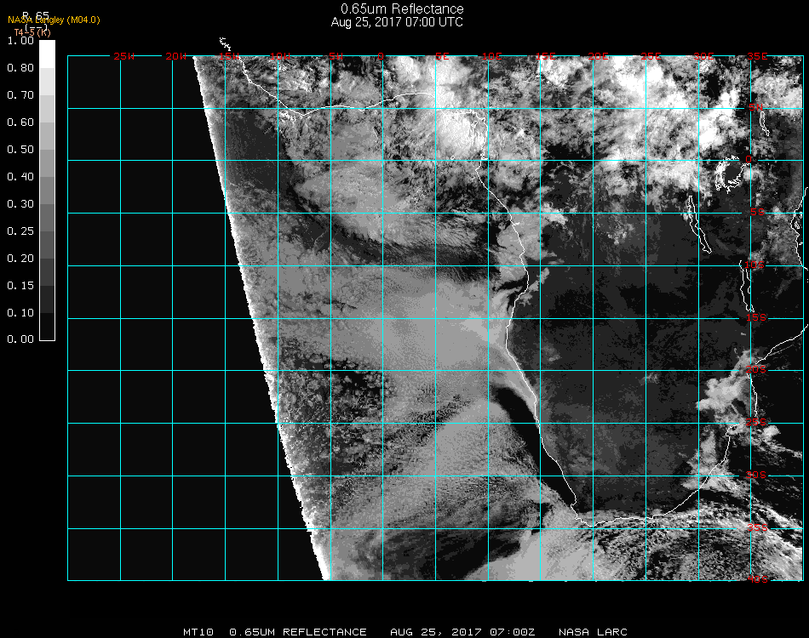Click the '25W' longitude label
Image resolution: width=809 pixels, height=638 pixels.
(x=123, y=56)
